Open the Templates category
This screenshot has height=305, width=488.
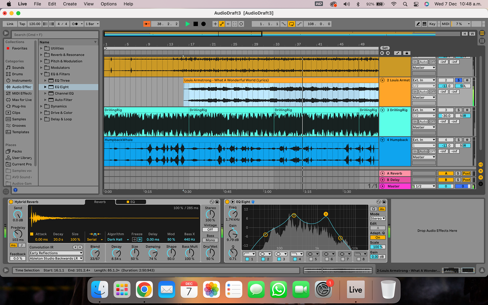click(21, 132)
